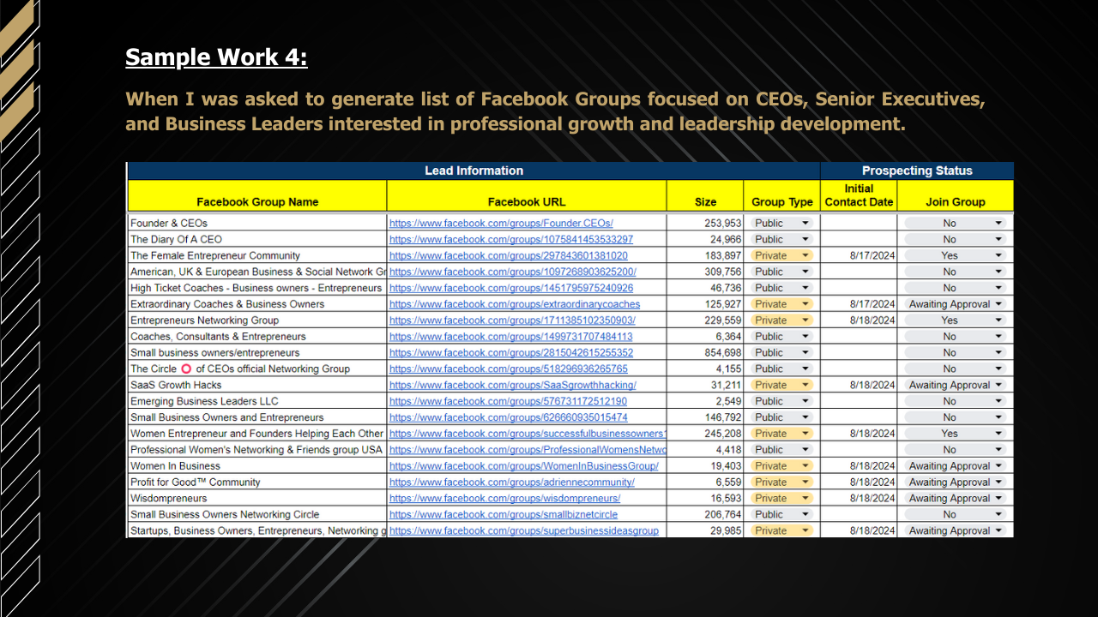The height and width of the screenshot is (617, 1098).
Task: Select the Initial Contact Date column header
Action: point(859,195)
